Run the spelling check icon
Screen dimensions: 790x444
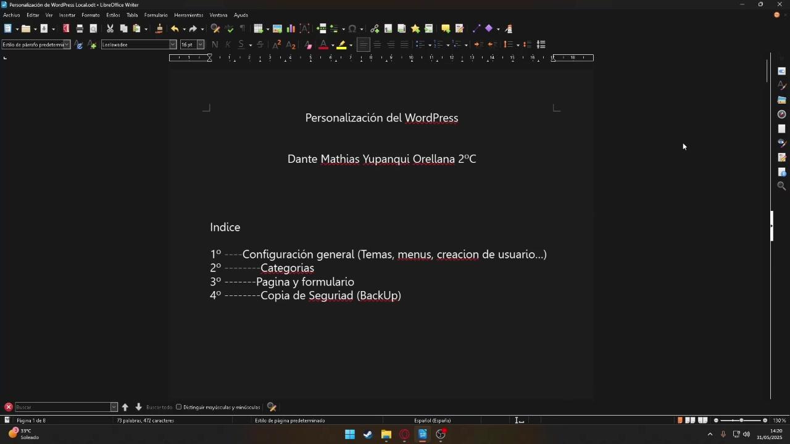[230, 28]
